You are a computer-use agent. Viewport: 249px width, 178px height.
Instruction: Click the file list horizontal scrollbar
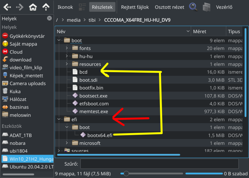[x=119, y=155]
